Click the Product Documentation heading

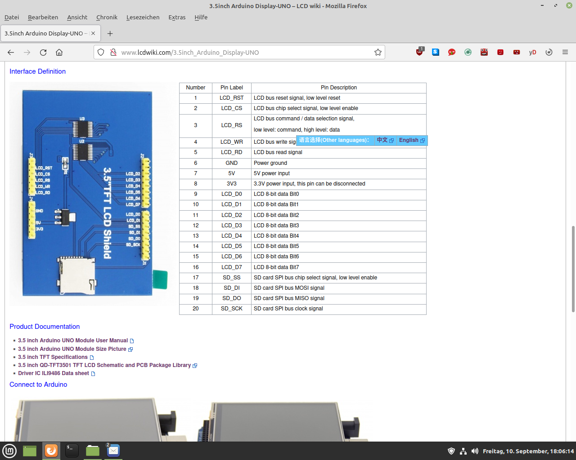(x=45, y=327)
